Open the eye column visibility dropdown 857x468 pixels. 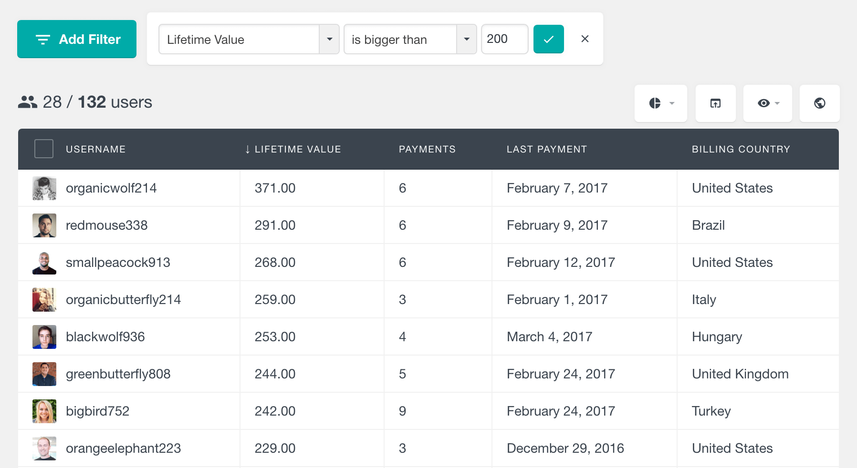point(768,103)
